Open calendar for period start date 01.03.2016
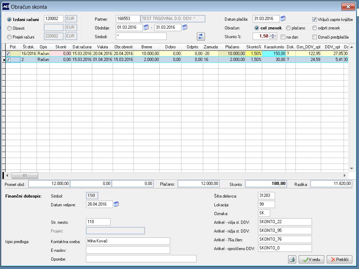Viewport: 359px width, 269px height. tap(146, 27)
